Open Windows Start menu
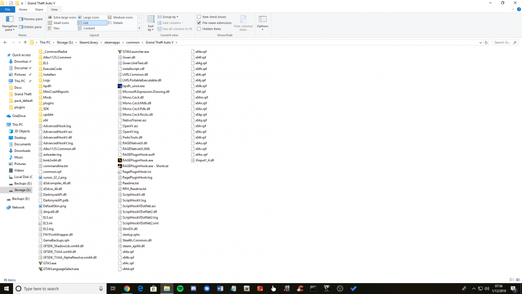The height and width of the screenshot is (294, 522). pyautogui.click(x=6, y=289)
